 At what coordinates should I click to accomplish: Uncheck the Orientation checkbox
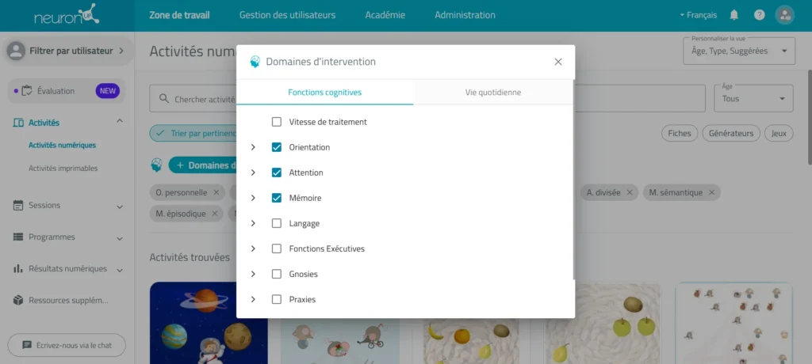[277, 147]
